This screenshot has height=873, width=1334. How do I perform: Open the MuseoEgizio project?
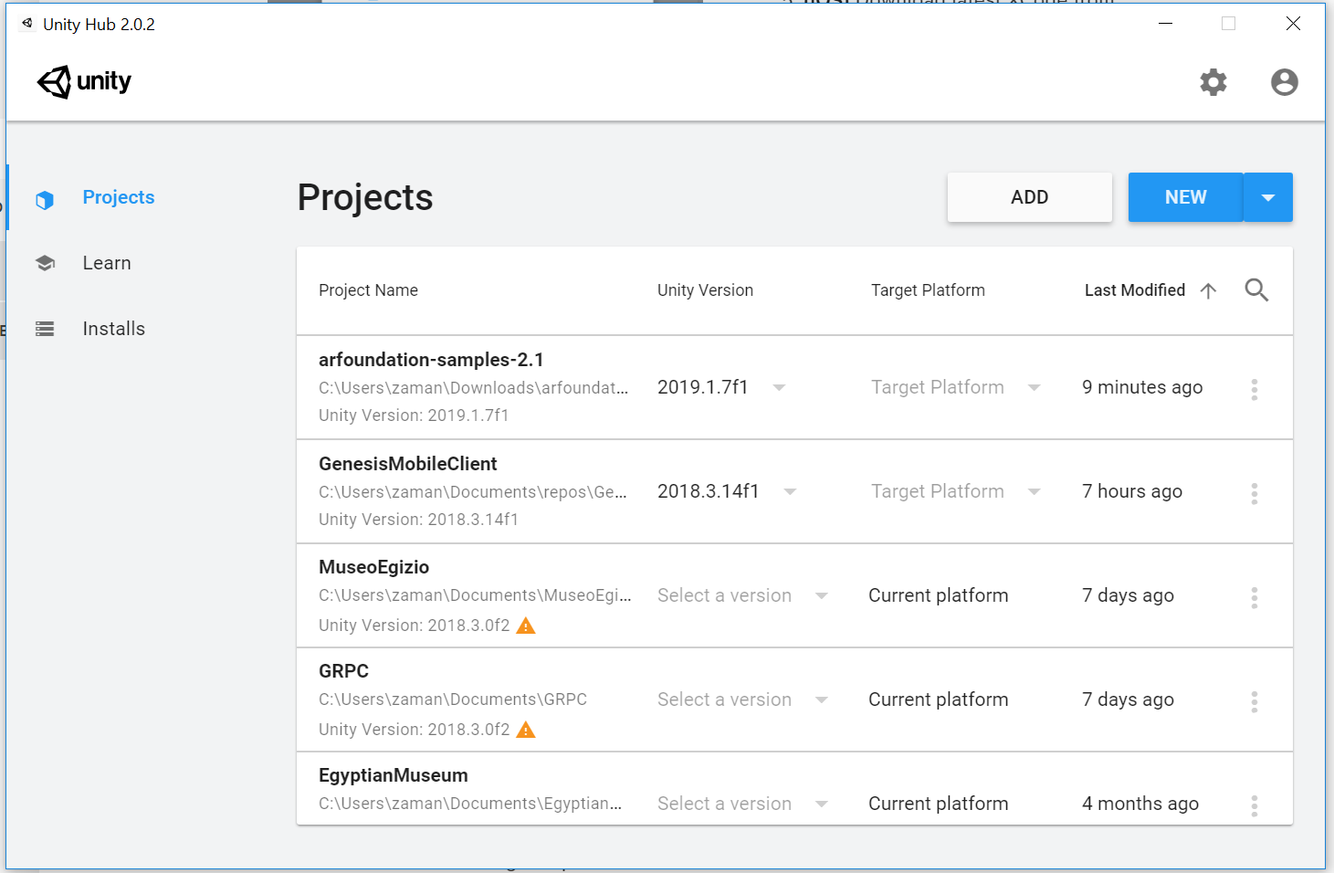pyautogui.click(x=373, y=567)
